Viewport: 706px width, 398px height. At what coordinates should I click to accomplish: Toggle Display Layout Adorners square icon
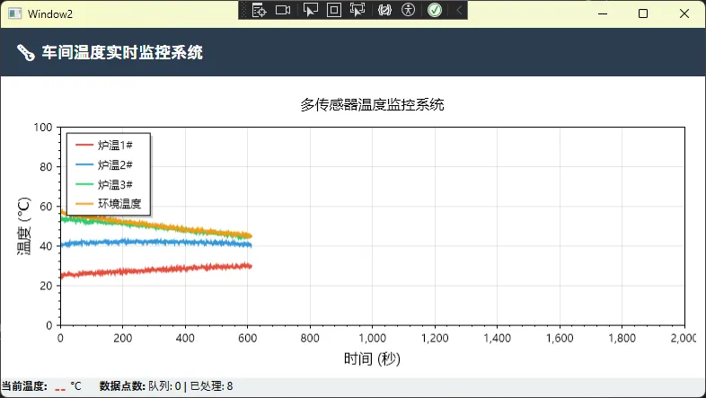pyautogui.click(x=333, y=10)
